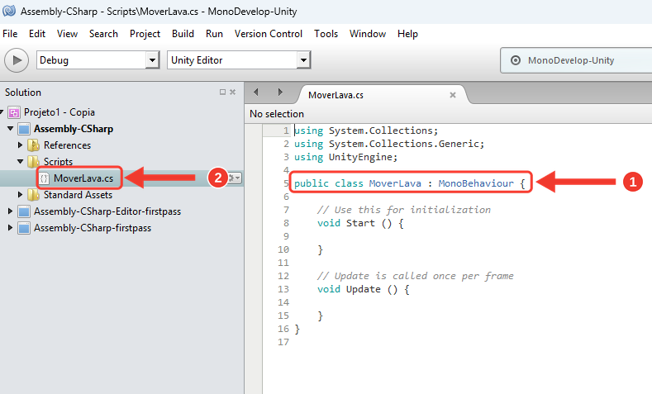
Task: Click the Assembly-CSharp-firstpass project icon
Action: pos(24,228)
